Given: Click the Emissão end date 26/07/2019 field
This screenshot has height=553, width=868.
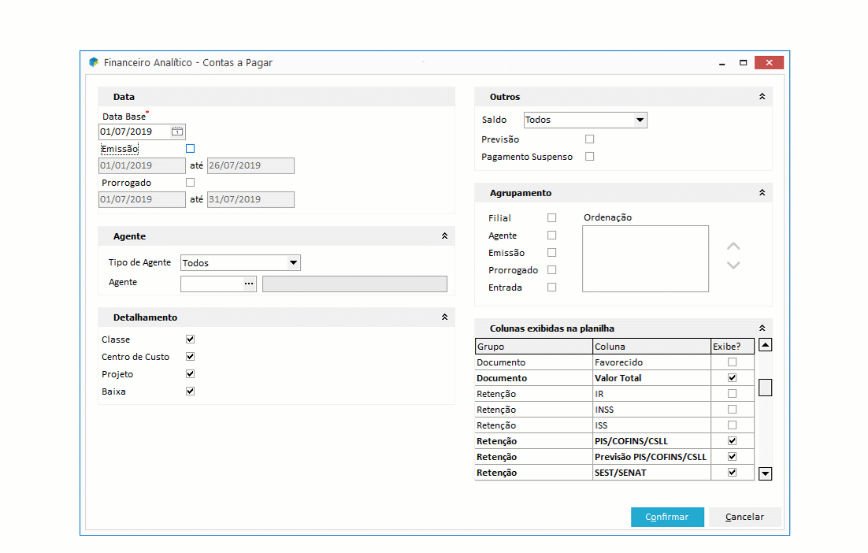Looking at the screenshot, I should (250, 165).
